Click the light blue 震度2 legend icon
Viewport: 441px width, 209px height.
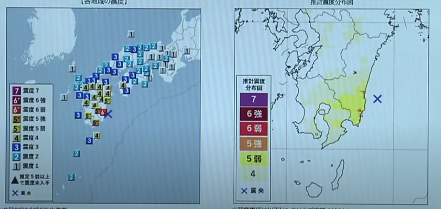(x=17, y=156)
